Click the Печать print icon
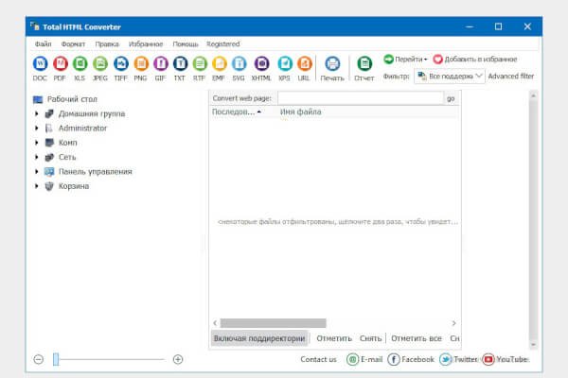 pyautogui.click(x=332, y=64)
